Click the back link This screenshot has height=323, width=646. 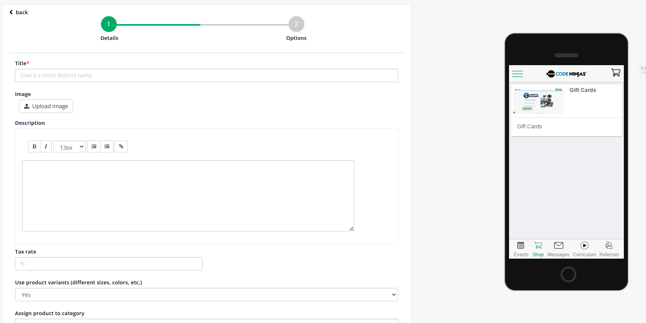click(19, 12)
